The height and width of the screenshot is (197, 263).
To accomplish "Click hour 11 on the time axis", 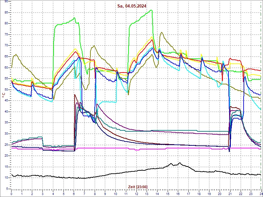I will click(x=126, y=193).
